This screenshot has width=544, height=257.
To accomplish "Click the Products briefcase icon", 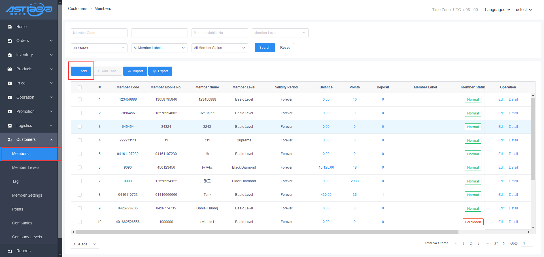I will coord(10,69).
